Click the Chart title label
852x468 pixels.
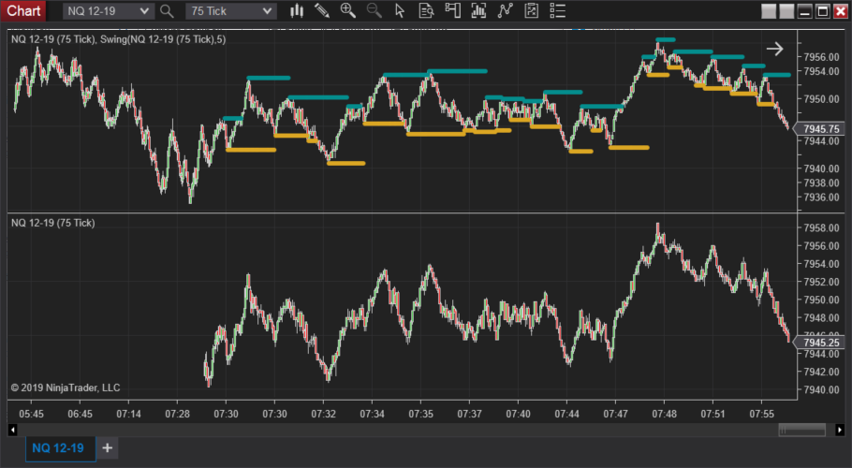tap(23, 11)
